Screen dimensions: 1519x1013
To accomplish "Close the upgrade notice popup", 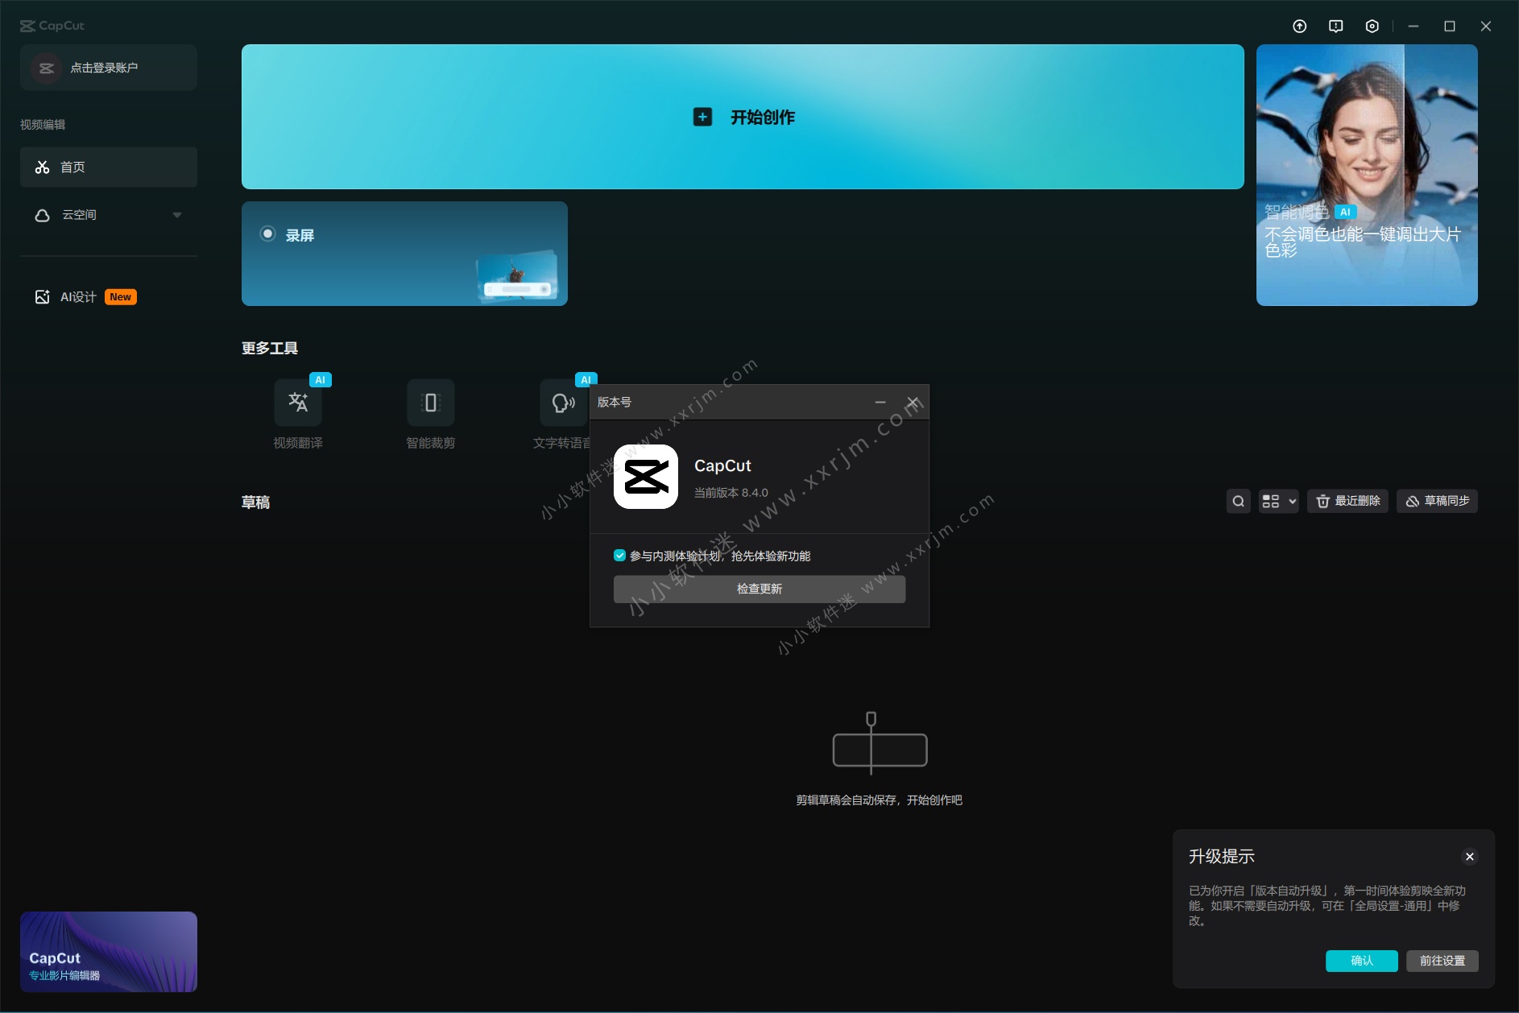I will point(1469,857).
